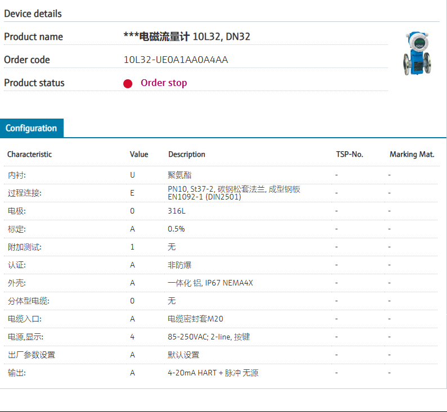447x412 pixels.
Task: Select value 4 in the 电源,显示 row
Action: coord(132,337)
